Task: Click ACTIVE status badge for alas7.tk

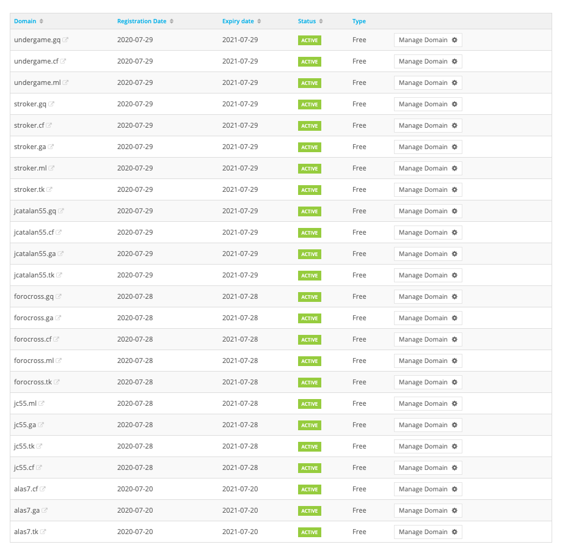Action: pos(310,532)
